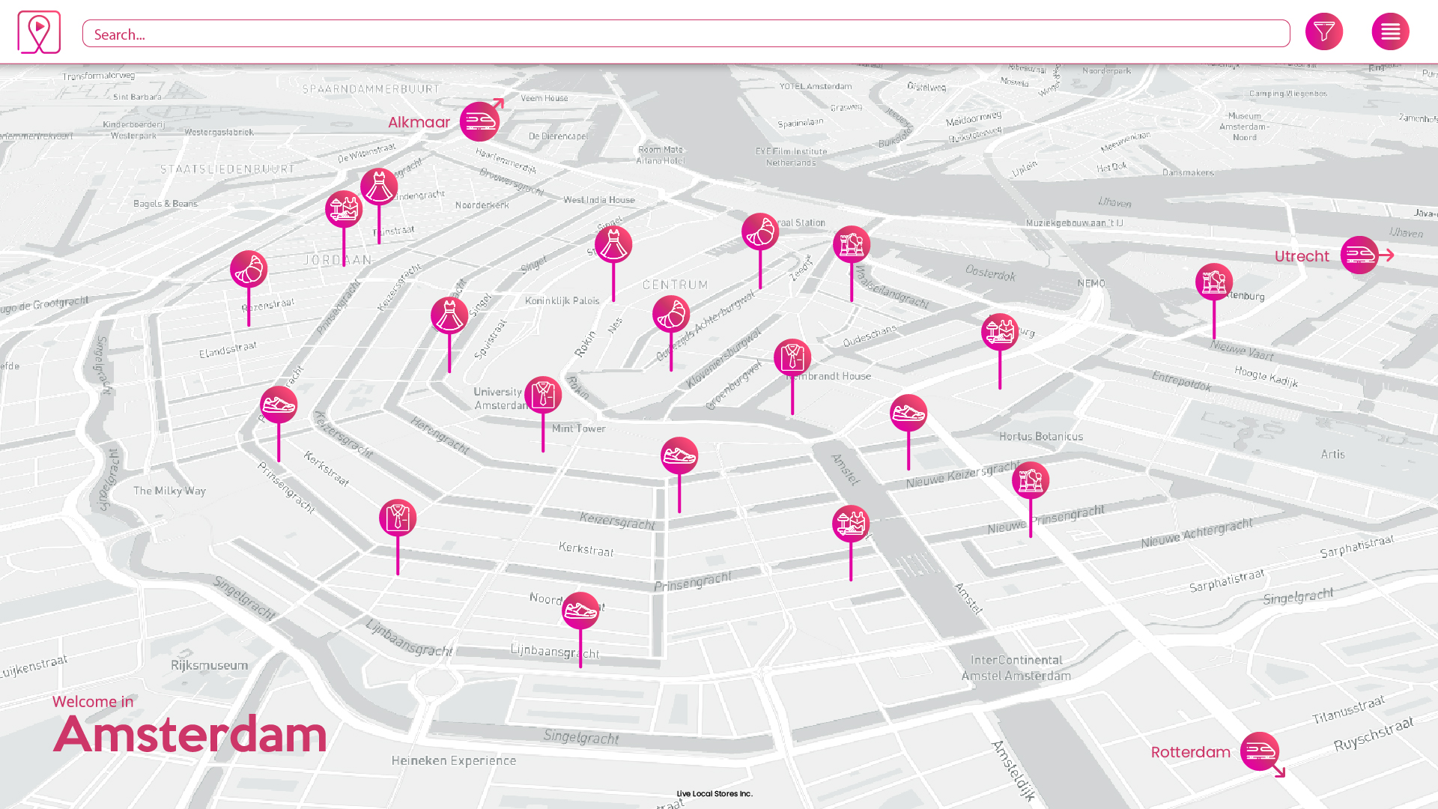Open toy-blocks pin on Nieuwe Prinsengracht
The image size is (1438, 809).
pos(1031,480)
